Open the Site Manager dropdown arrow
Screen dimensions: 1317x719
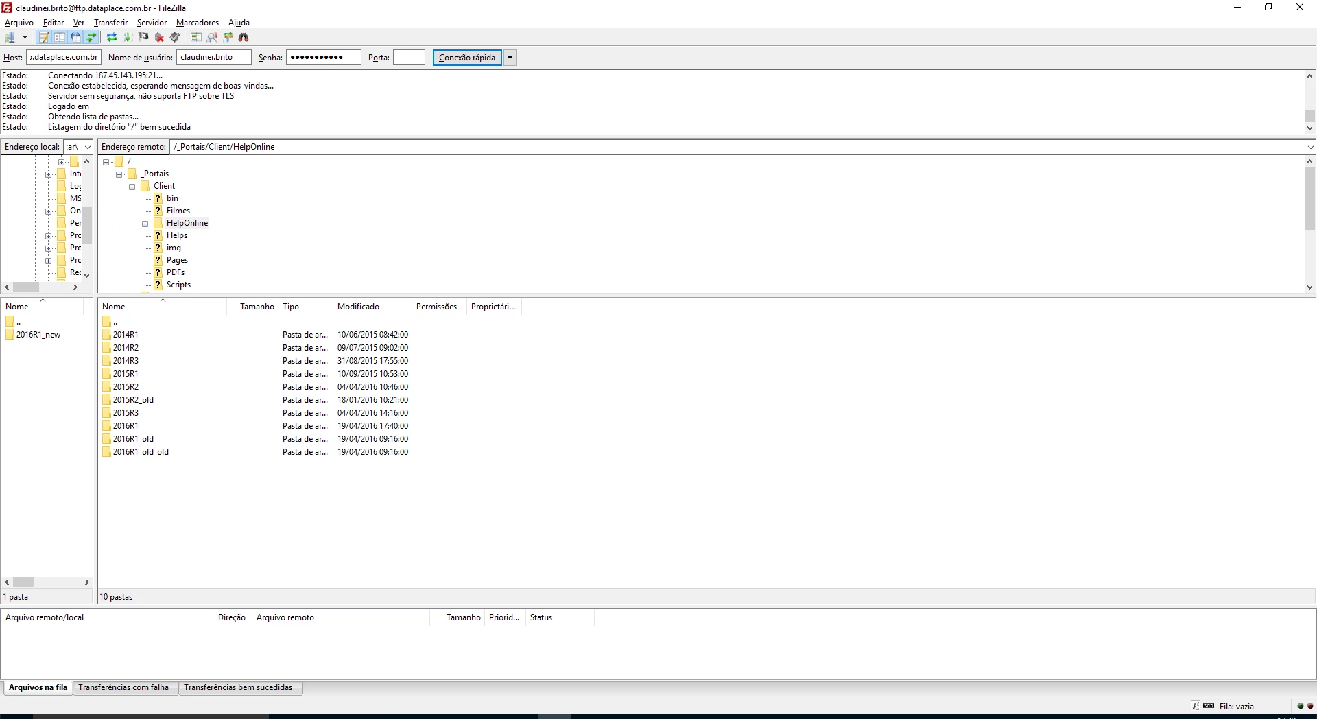tap(25, 37)
